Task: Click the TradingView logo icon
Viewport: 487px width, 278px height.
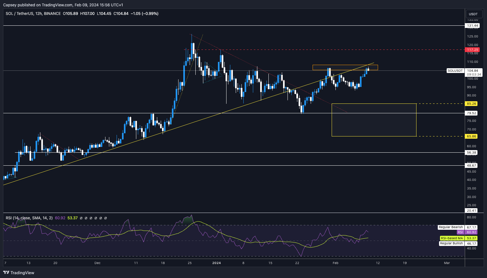Action: 6,273
